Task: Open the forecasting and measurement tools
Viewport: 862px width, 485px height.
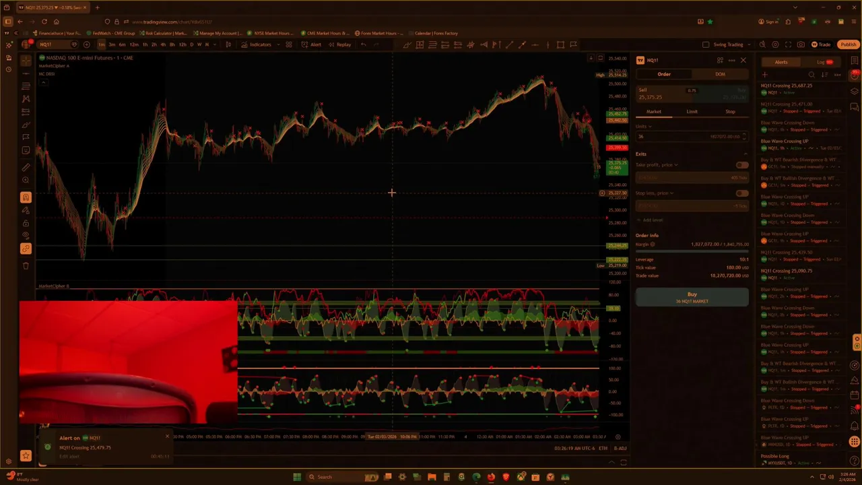Action: [x=26, y=112]
